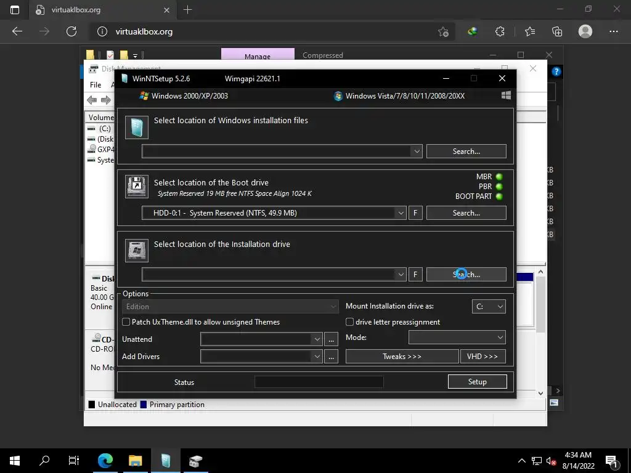Click the Boot drive floppy icon
The width and height of the screenshot is (631, 473).
137,186
